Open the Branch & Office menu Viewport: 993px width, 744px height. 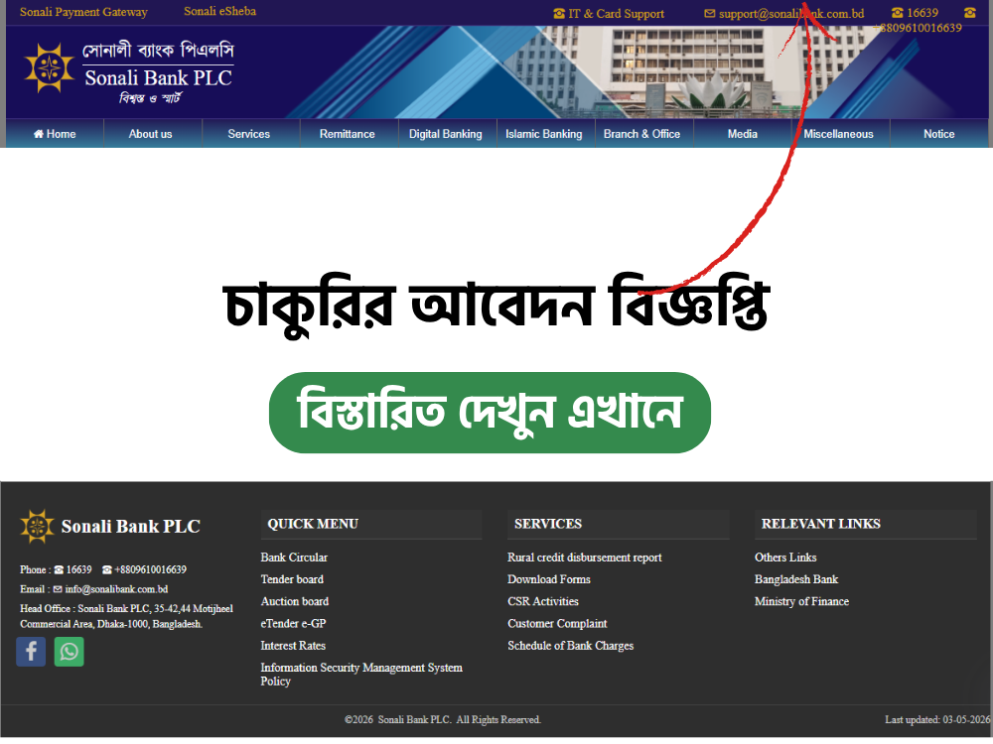coord(641,134)
